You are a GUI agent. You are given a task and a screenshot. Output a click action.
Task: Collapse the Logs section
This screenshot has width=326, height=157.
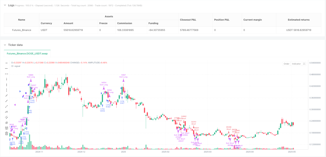(x=5, y=5)
